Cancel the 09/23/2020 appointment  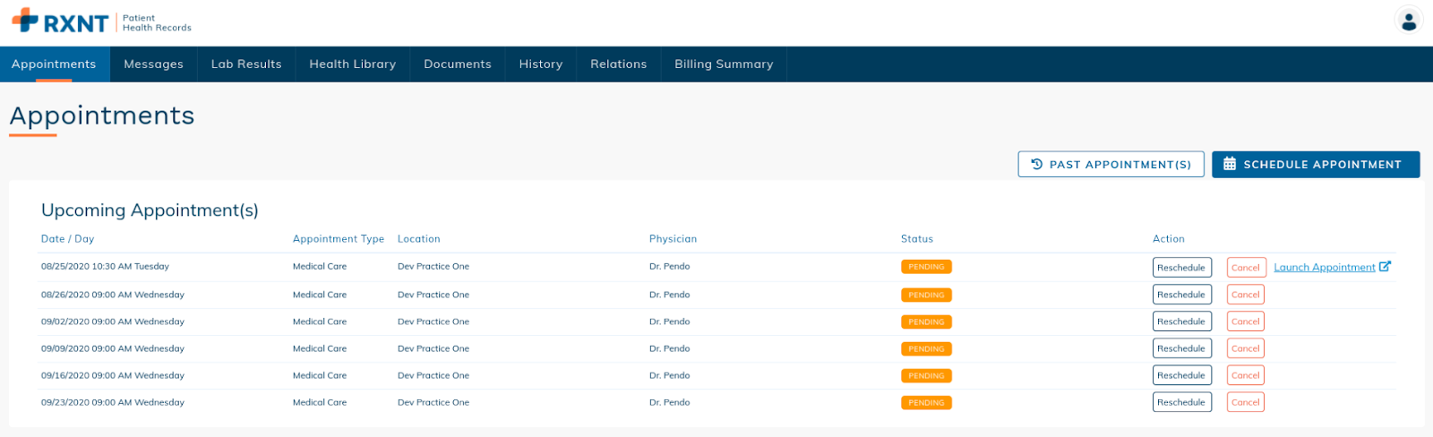1245,402
